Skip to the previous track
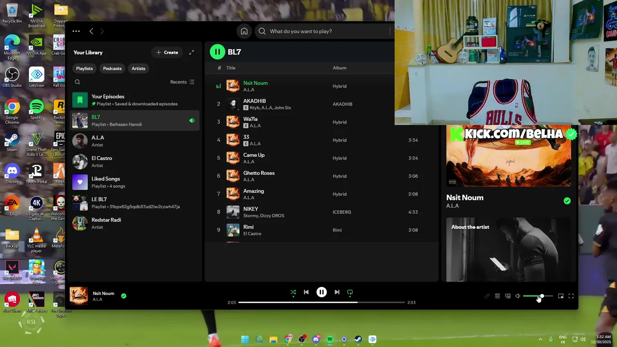This screenshot has width=617, height=347. (306, 292)
